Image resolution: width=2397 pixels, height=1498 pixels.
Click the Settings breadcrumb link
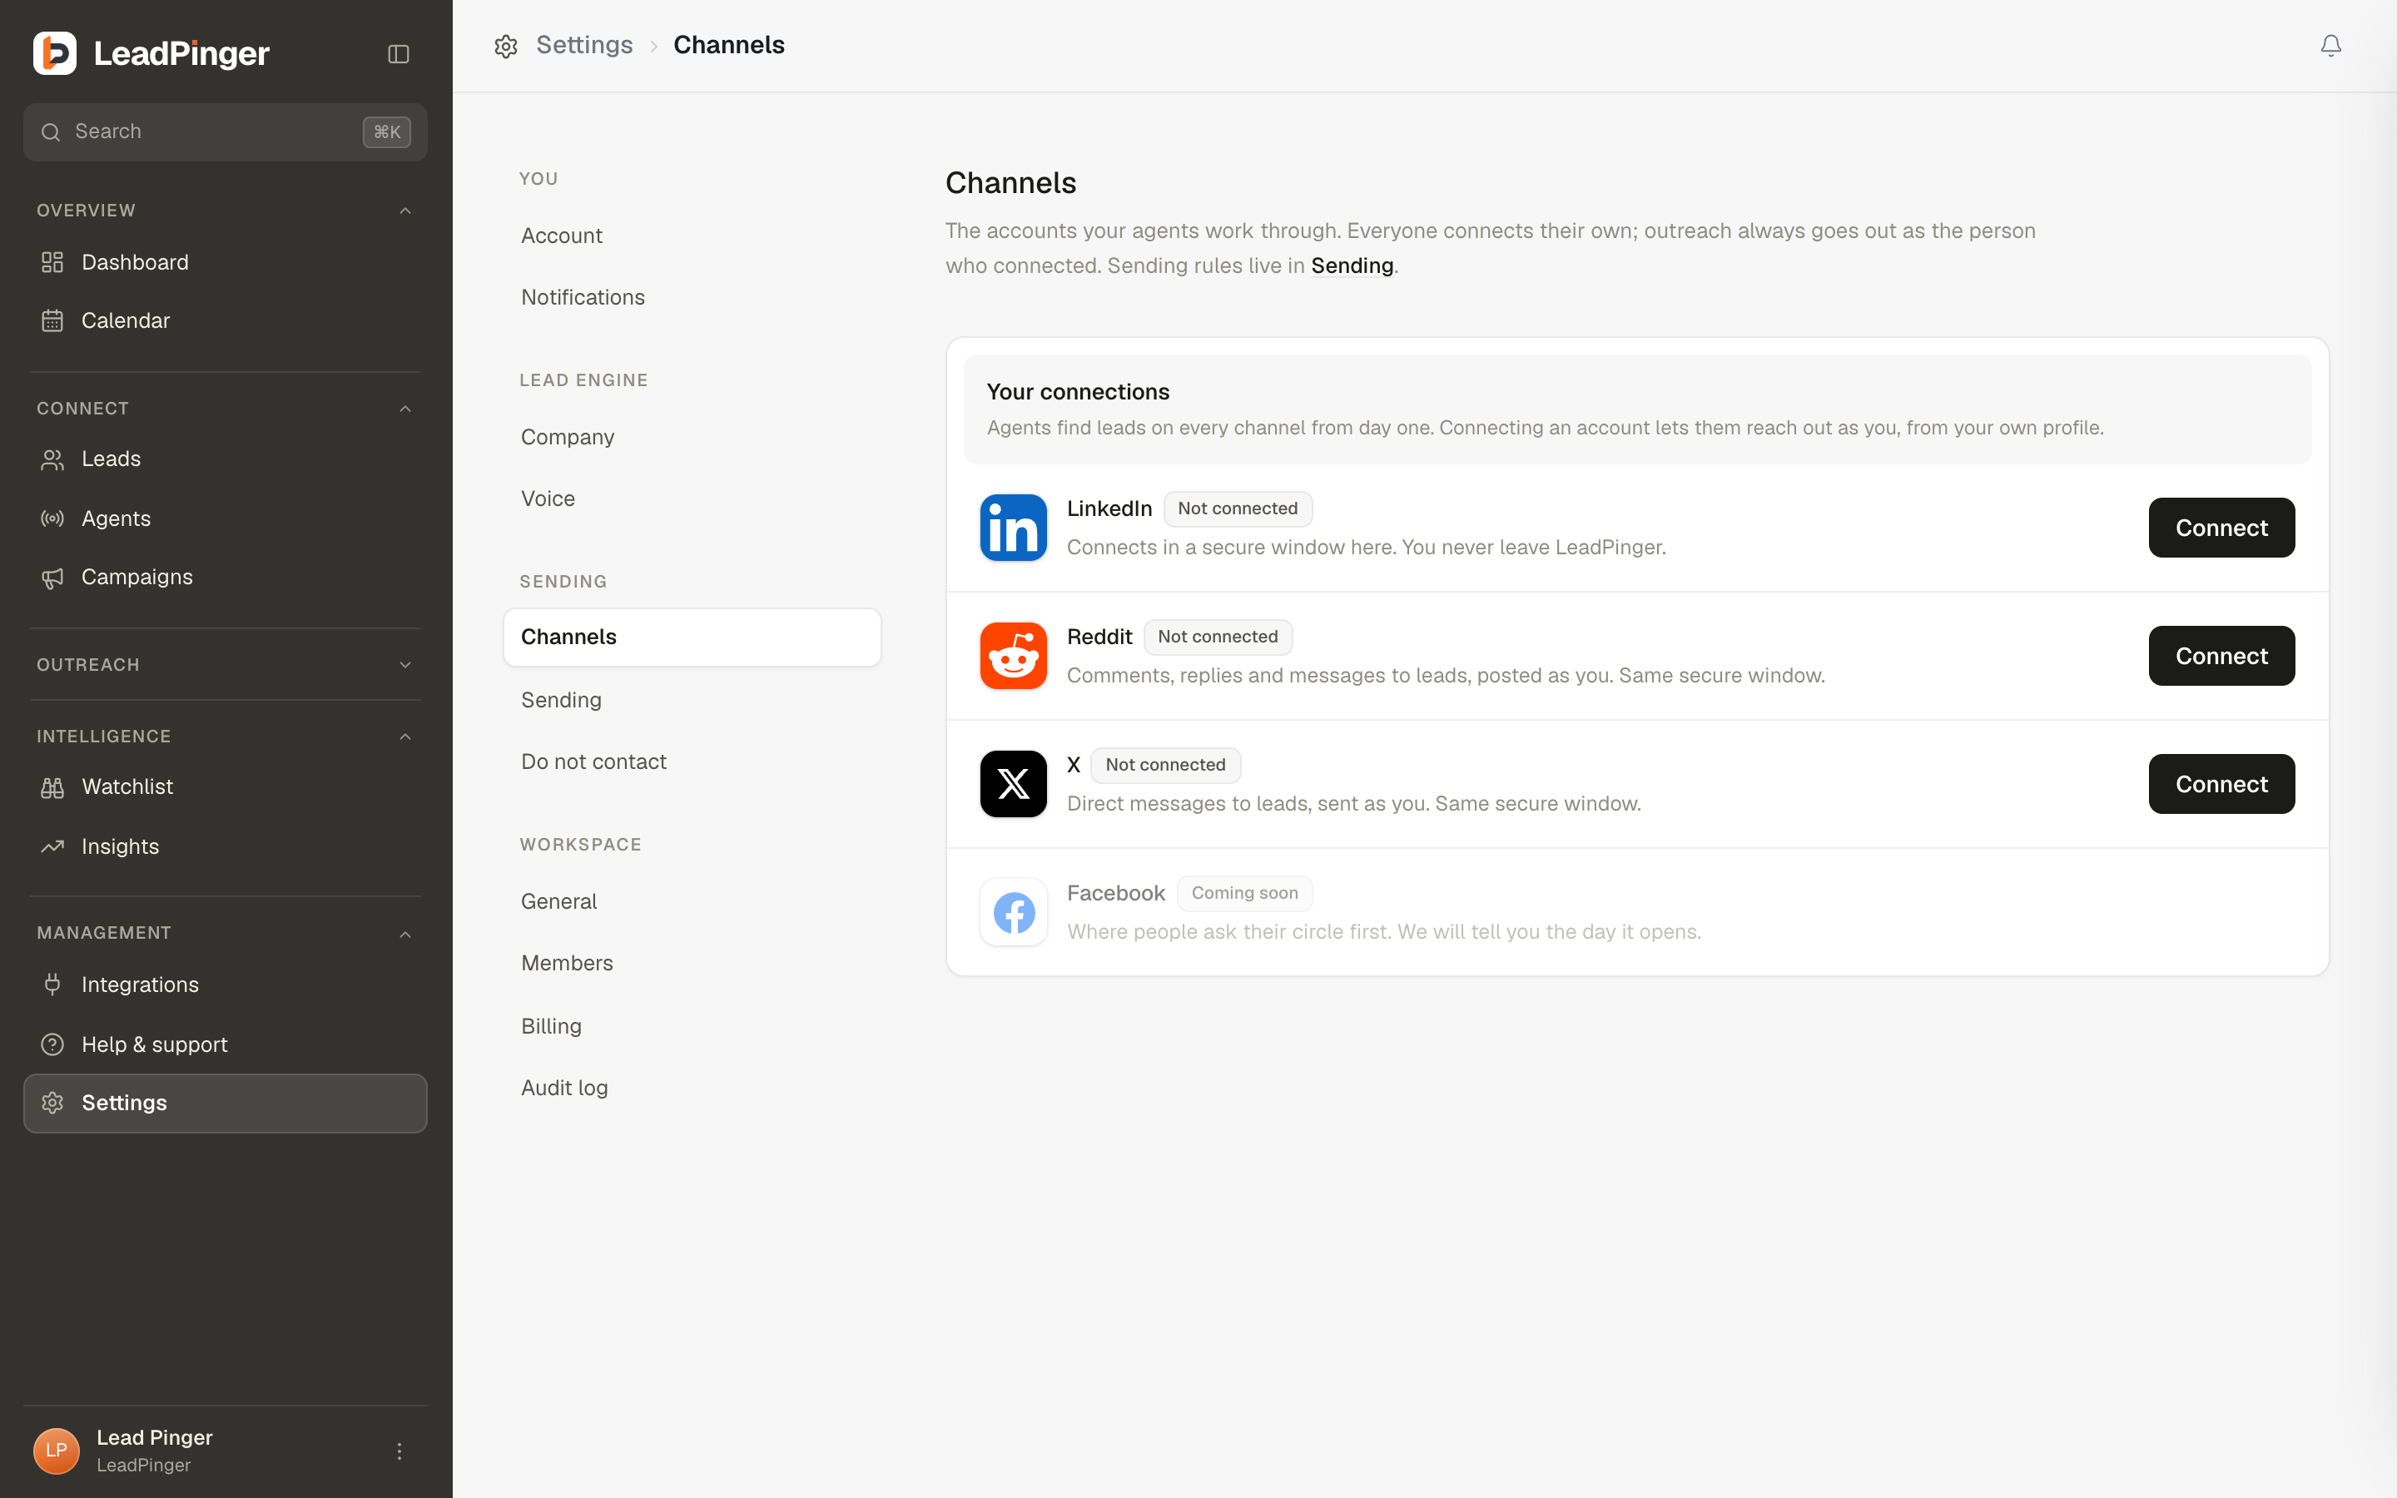click(x=583, y=45)
